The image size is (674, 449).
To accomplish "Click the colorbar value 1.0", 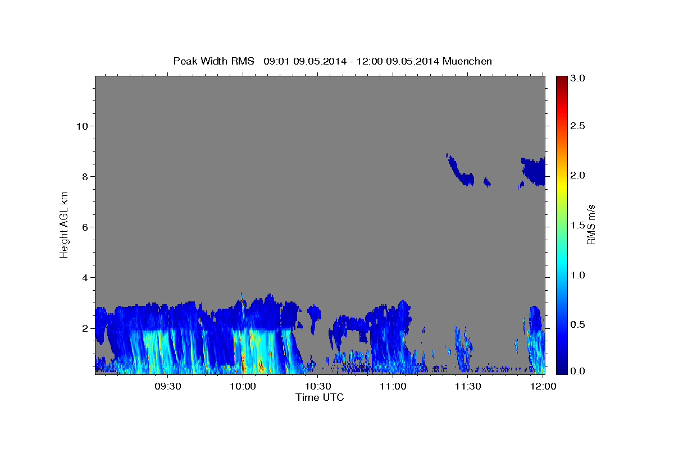I will coord(578,275).
